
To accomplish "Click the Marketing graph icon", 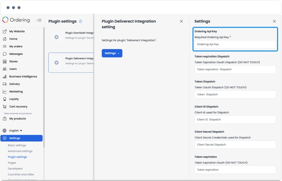I will click(x=5, y=92).
